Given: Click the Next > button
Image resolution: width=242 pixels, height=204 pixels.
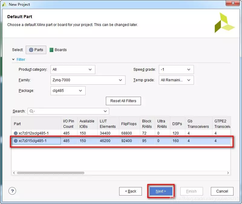Looking at the screenshot, I should [161, 191].
